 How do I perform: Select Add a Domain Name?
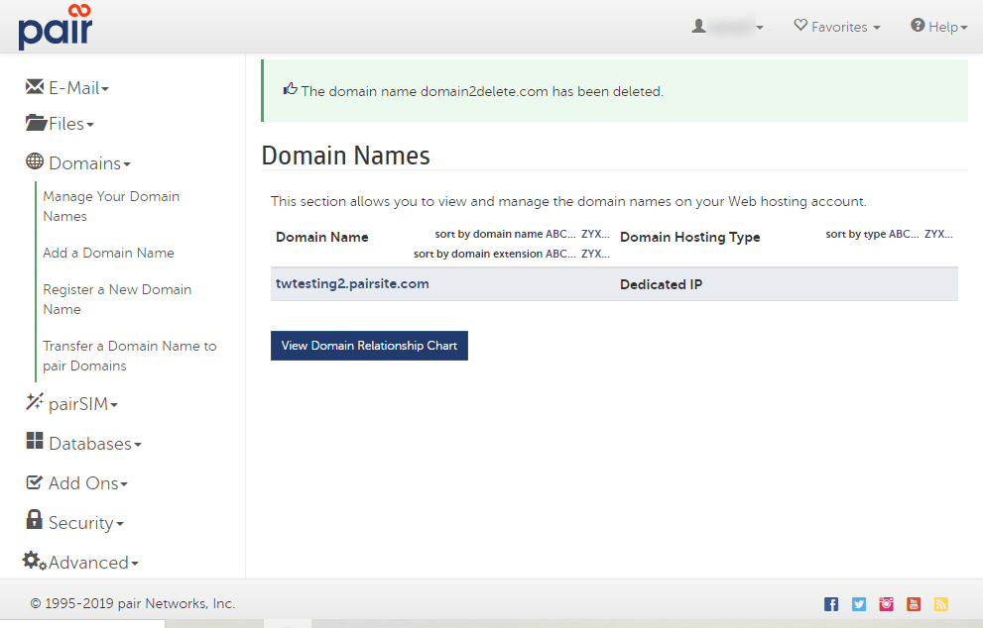coord(108,253)
